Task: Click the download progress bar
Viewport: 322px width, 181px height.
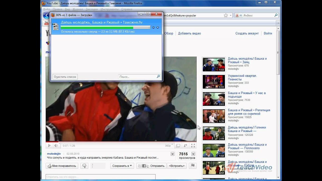Action: coord(105,27)
